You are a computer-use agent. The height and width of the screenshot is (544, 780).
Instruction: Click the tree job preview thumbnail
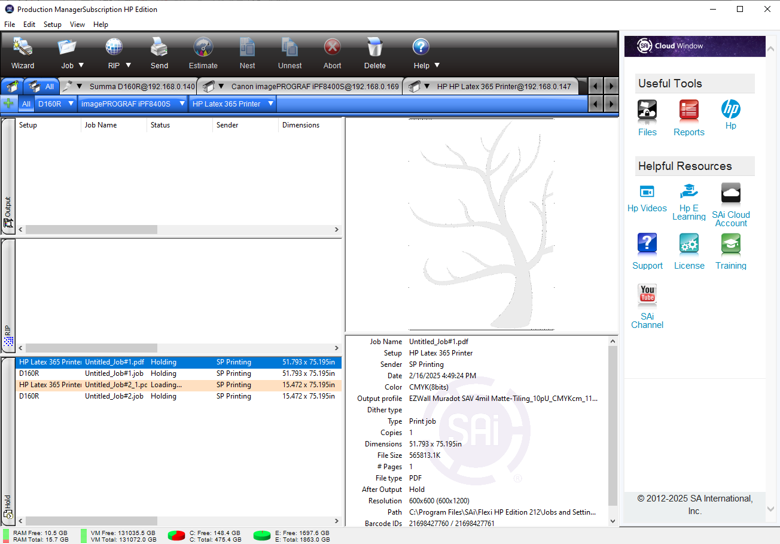pyautogui.click(x=482, y=224)
